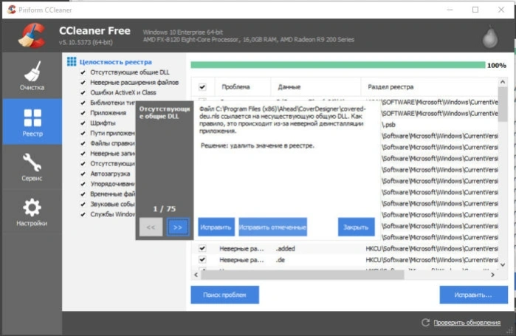Click Исправить отмеченные button

pos(273,227)
